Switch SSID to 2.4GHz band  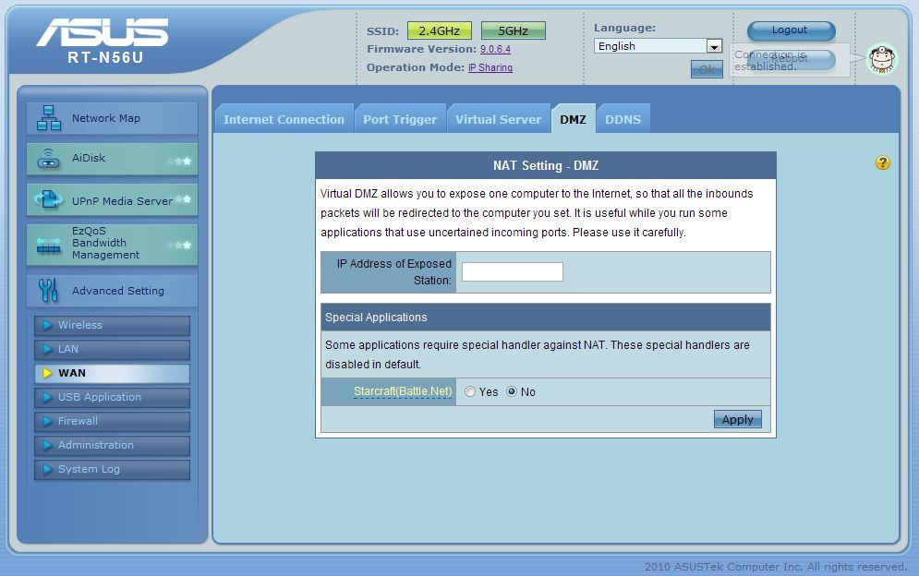tap(440, 30)
